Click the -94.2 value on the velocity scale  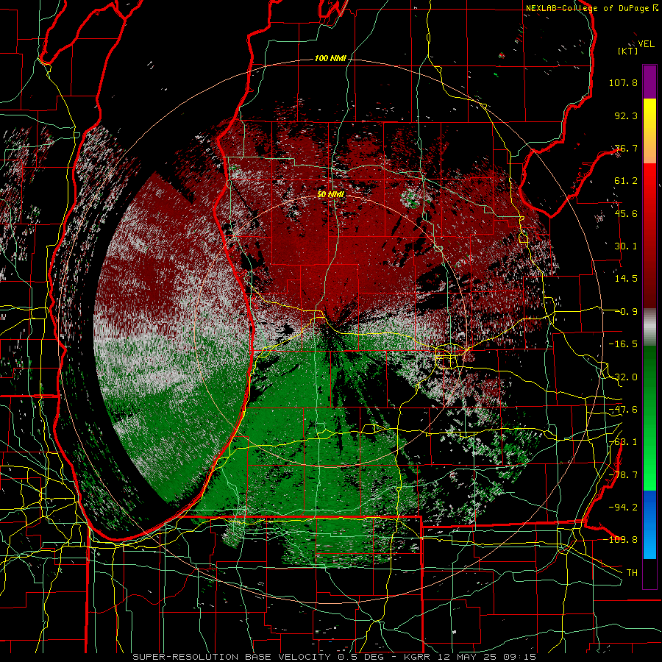pyautogui.click(x=623, y=507)
